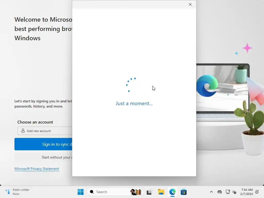
Task: Show hidden system tray icons
Action: pos(211,192)
